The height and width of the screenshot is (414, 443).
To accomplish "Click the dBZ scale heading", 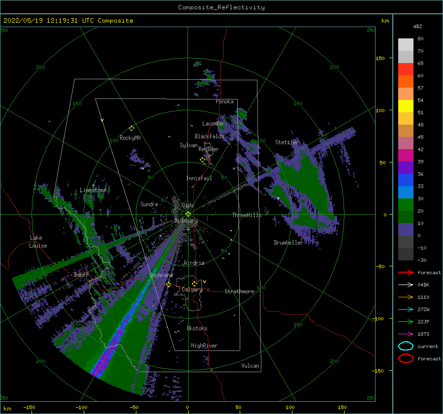I will [x=417, y=26].
